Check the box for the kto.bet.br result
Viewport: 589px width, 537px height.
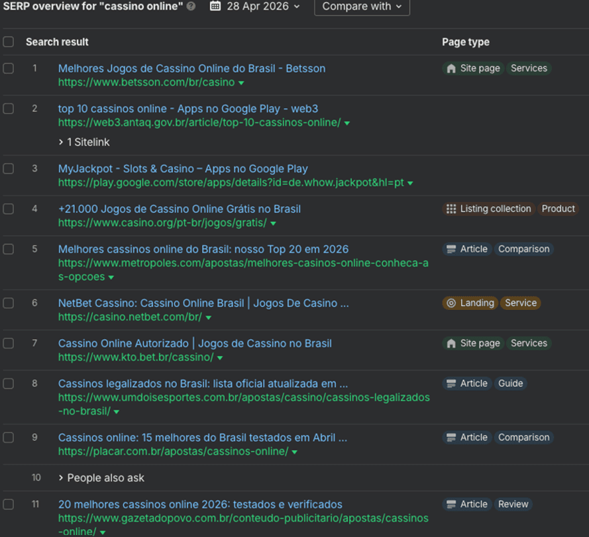(8, 343)
